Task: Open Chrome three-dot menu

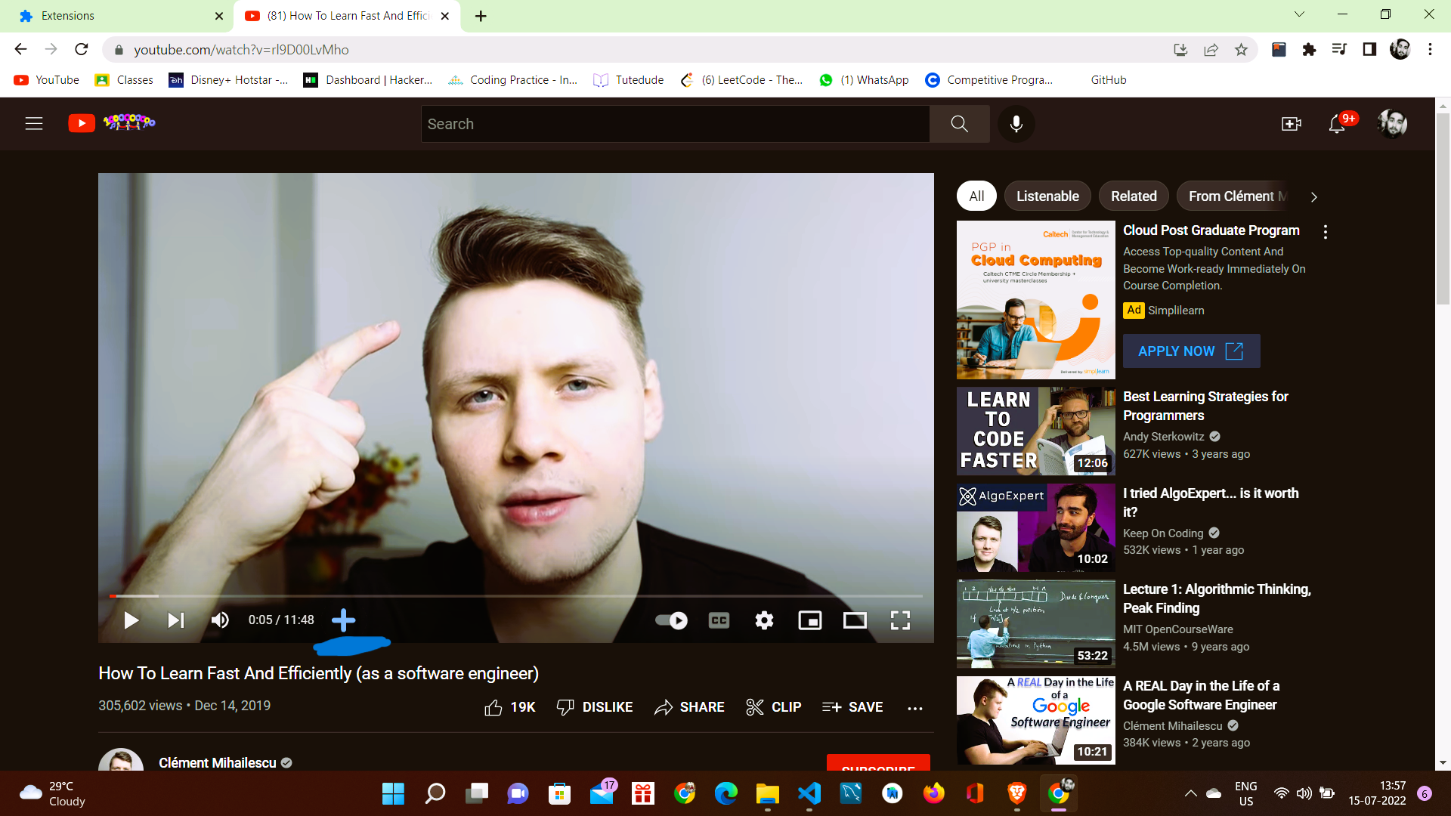Action: tap(1430, 50)
